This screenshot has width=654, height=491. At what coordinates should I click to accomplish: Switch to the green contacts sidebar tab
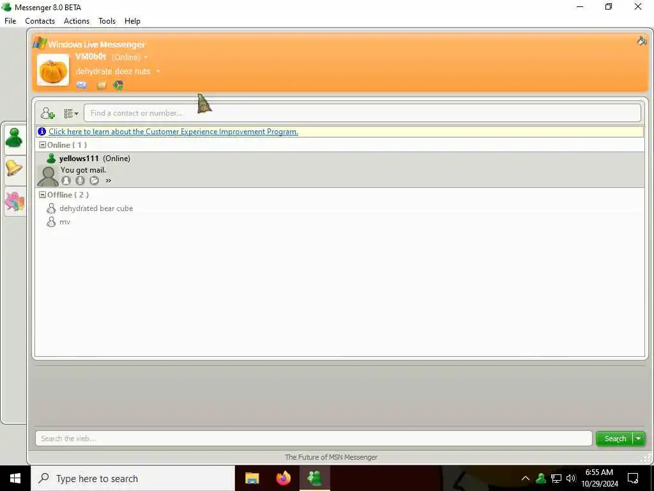click(x=14, y=138)
